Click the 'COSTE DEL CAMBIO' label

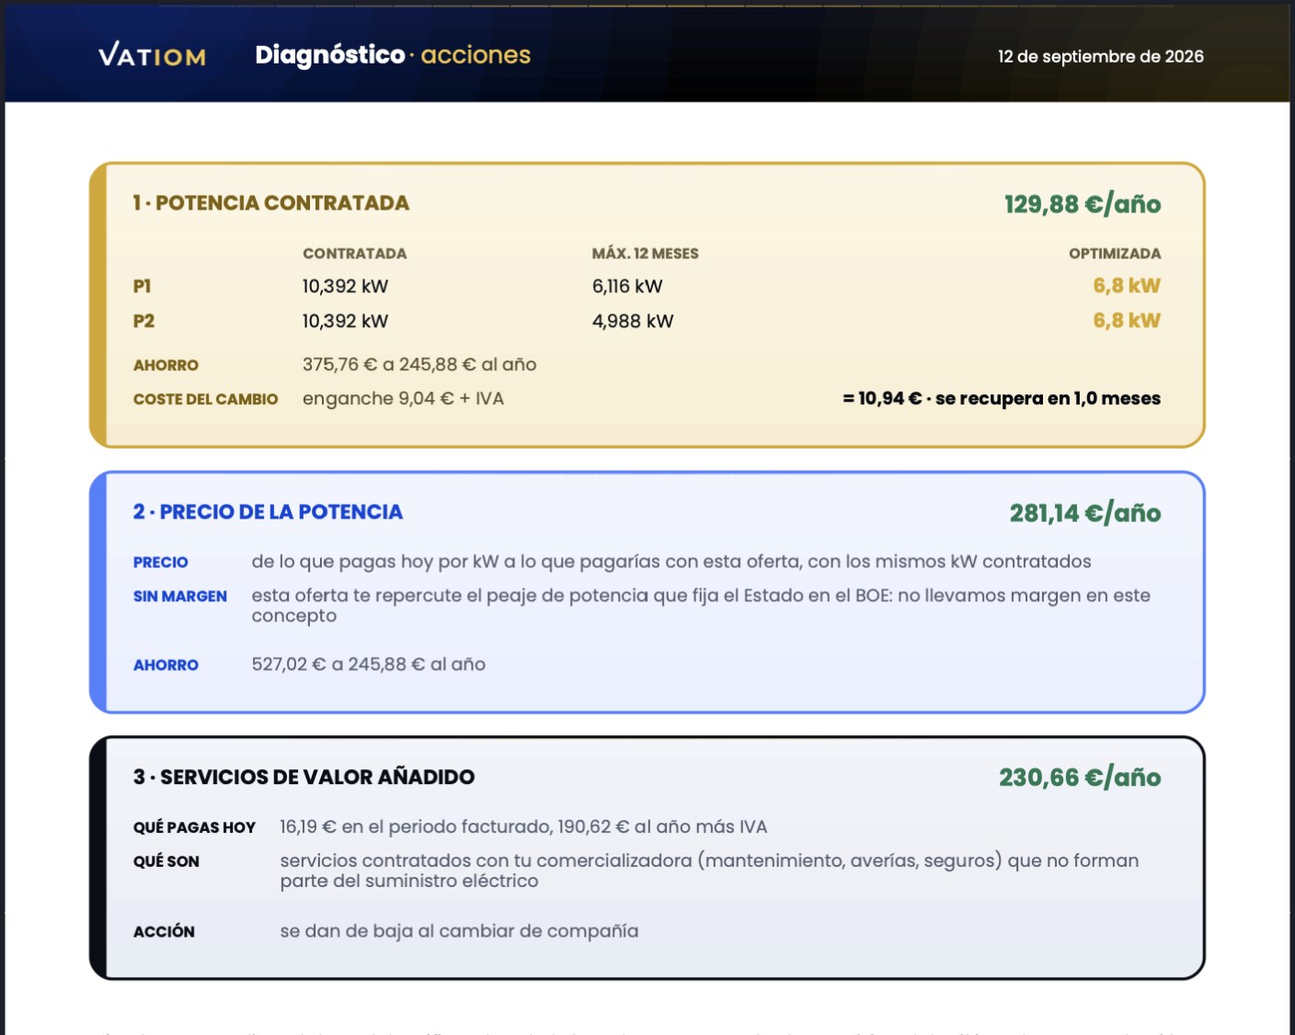[x=205, y=400]
